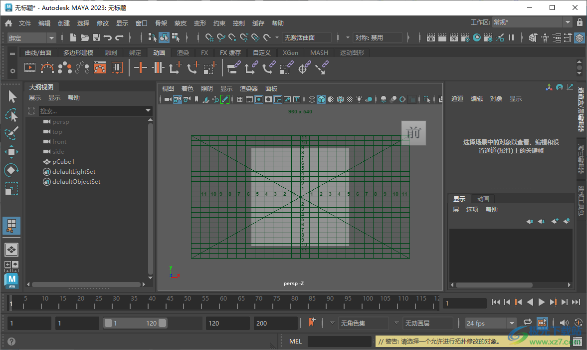The width and height of the screenshot is (587, 350).
Task: Open the 对称: 禁用 symmetry dropdown
Action: [377, 37]
